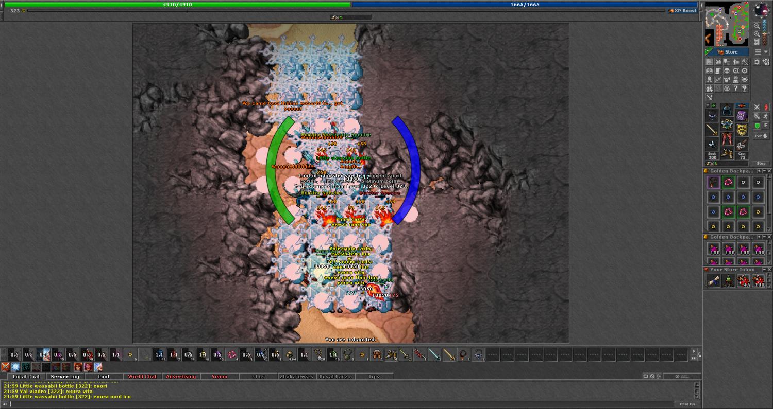Switch to the Advertising tab
The image size is (773, 409).
[181, 377]
